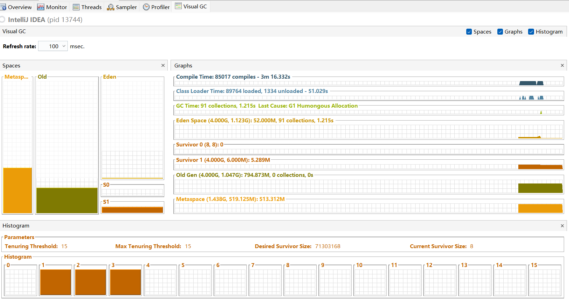Click histogram age bucket 1 bar

[x=56, y=282]
